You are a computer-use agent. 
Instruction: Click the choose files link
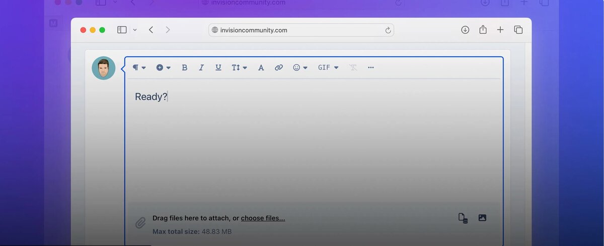[x=263, y=218]
